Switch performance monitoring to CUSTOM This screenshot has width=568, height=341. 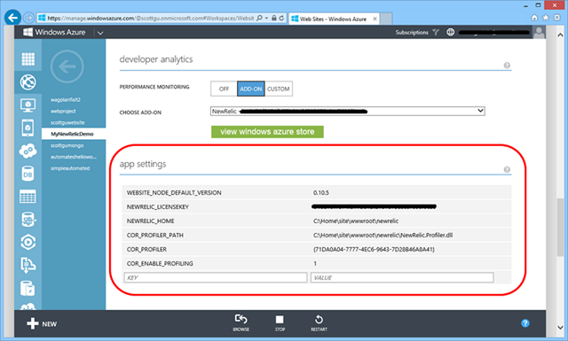tap(278, 89)
